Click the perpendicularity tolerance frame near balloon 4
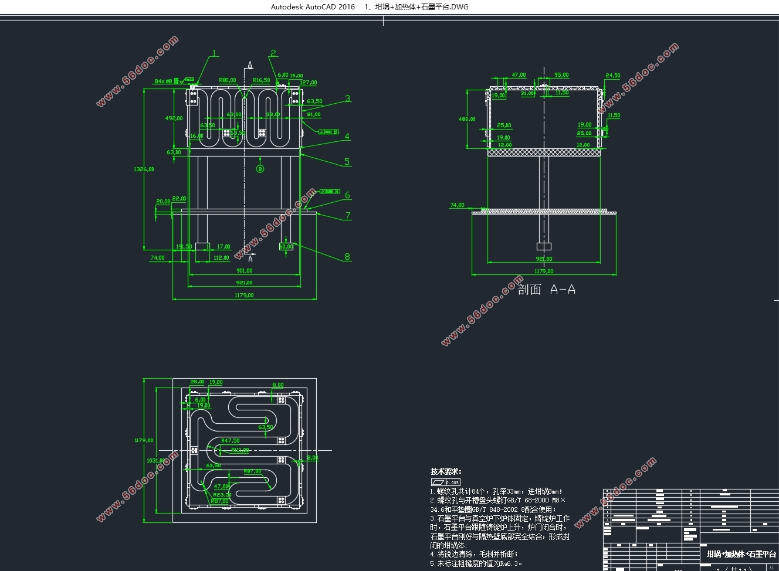Viewport: 779px width, 571px height. coord(328,132)
